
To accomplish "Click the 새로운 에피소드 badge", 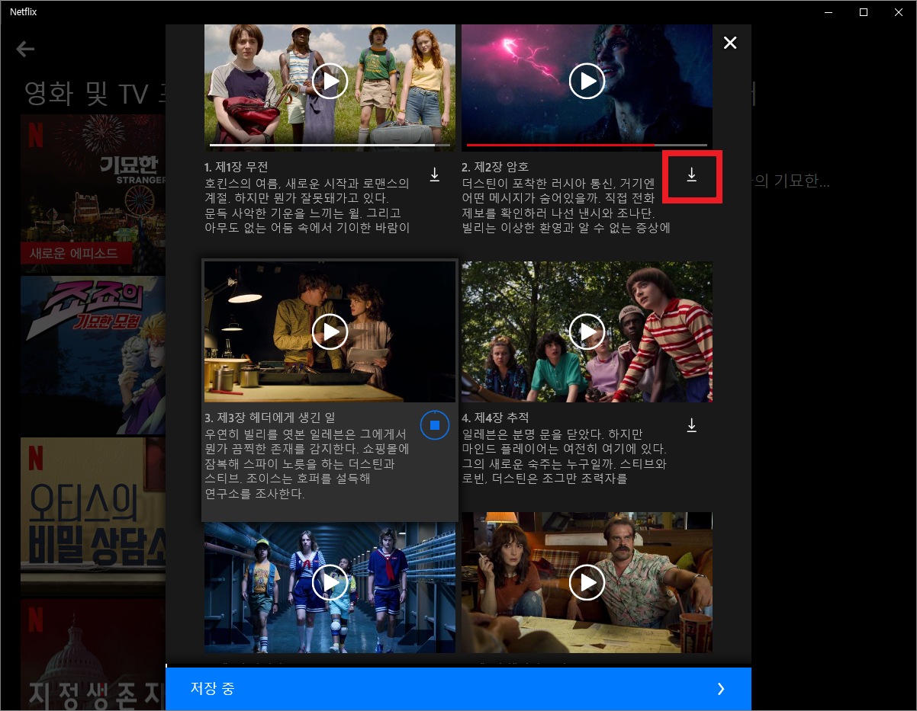I will pyautogui.click(x=76, y=253).
